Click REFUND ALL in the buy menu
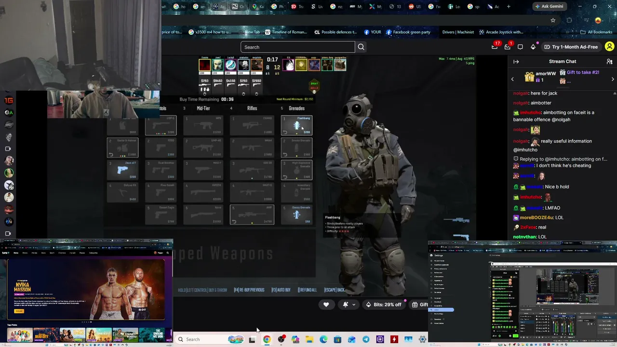Image resolution: width=617 pixels, height=347 pixels. tap(307, 290)
